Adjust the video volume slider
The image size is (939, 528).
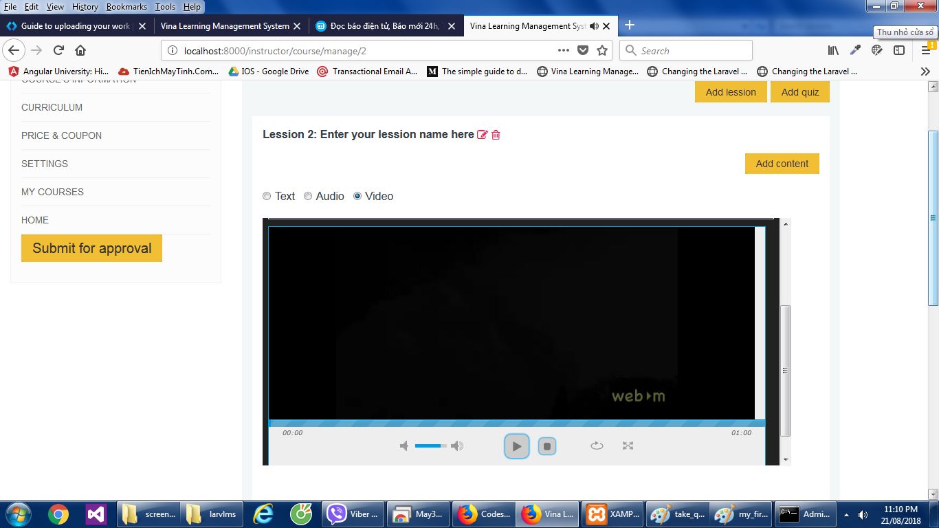tap(431, 446)
